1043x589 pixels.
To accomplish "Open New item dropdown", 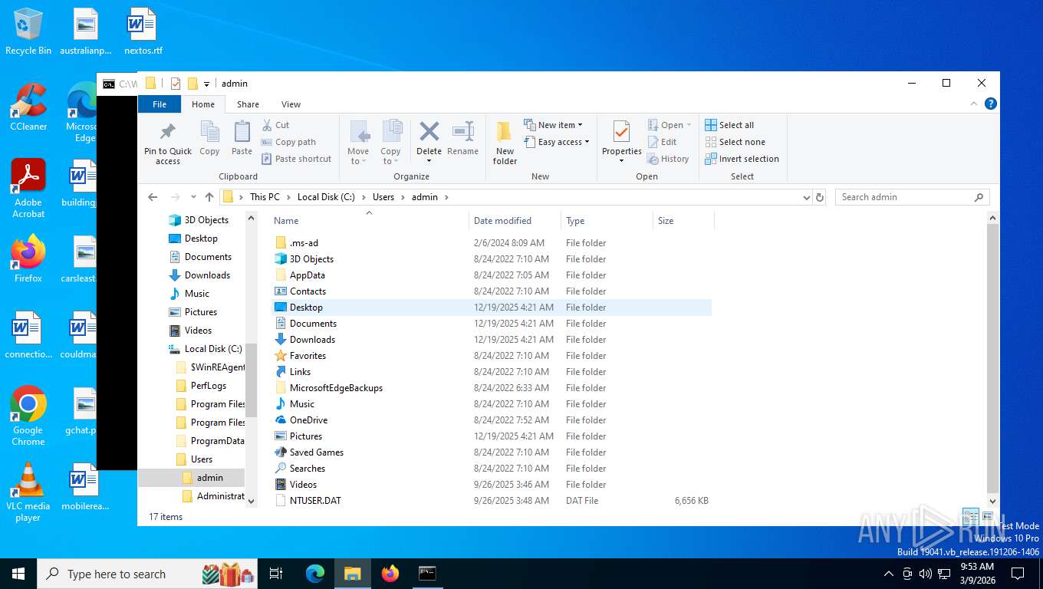I will pos(552,125).
